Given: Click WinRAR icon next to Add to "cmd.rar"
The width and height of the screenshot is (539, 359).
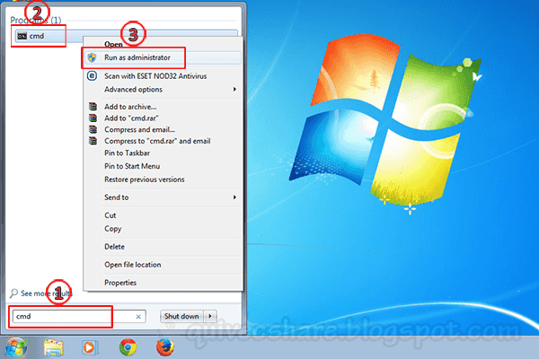Looking at the screenshot, I should [x=93, y=118].
